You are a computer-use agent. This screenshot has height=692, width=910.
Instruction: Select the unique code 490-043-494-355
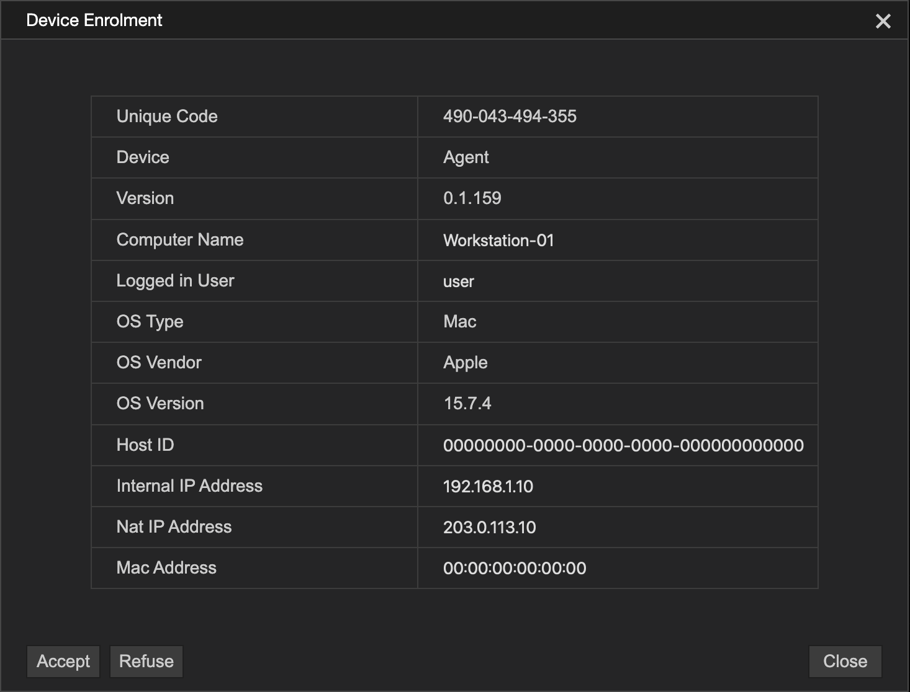(x=510, y=117)
